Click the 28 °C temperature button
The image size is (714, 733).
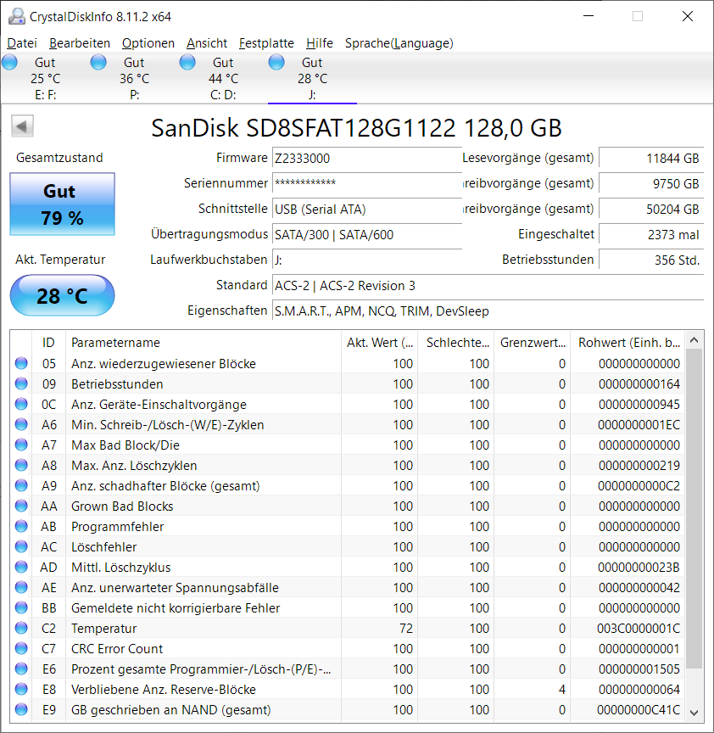tap(62, 295)
